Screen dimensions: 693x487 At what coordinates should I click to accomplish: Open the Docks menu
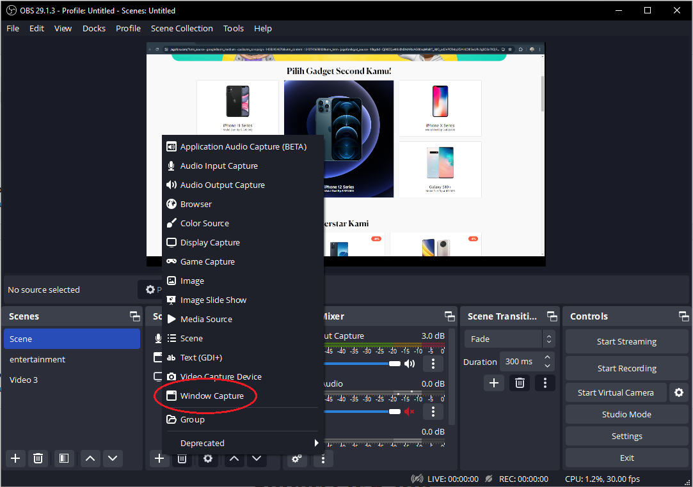(93, 28)
